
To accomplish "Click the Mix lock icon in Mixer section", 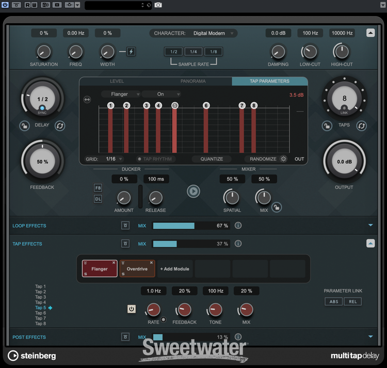I will 277,207.
